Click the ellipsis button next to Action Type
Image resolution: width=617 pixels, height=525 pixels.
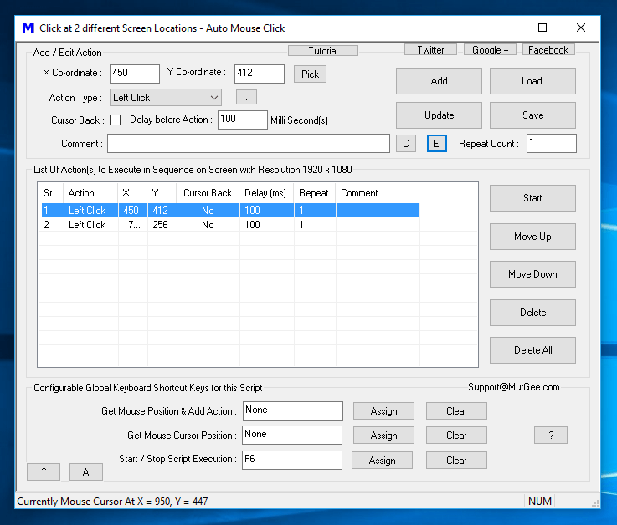pos(246,98)
